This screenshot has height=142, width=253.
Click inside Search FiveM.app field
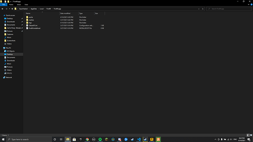coord(229,9)
